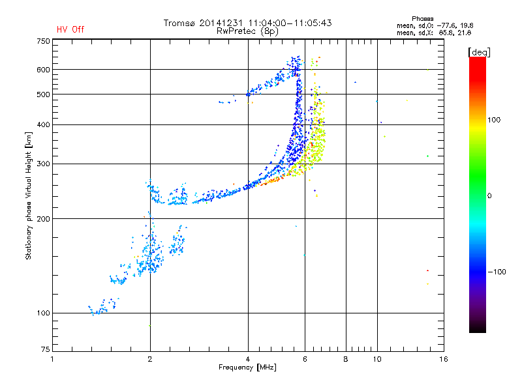Click the '[deg]' colorbar unit label
Viewport: 522px width, 391px height.
479,52
